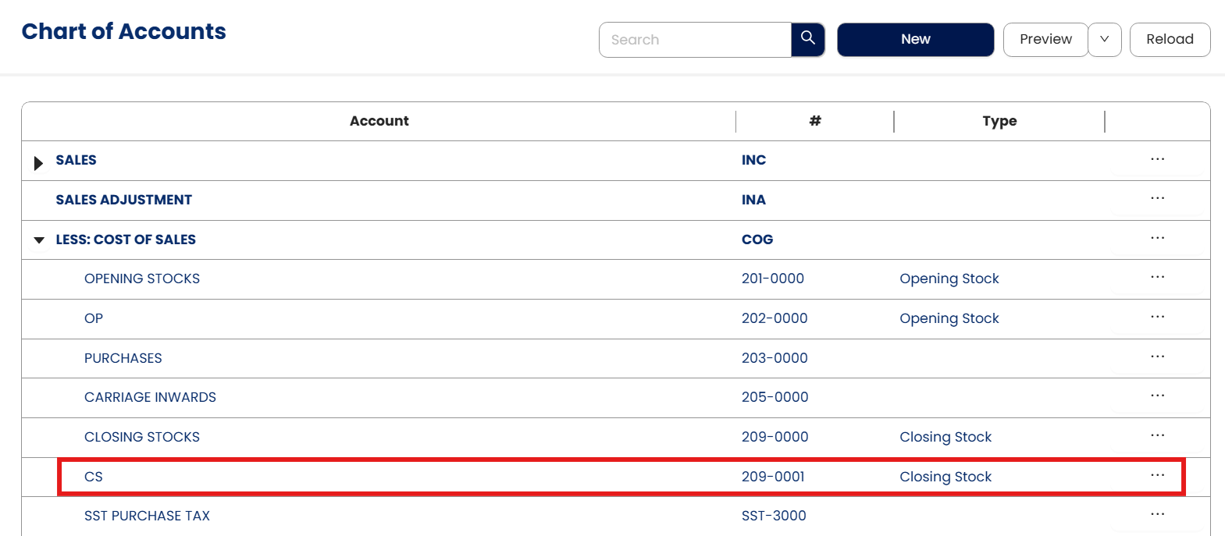The image size is (1225, 536).
Task: Open the Preview dropdown arrow
Action: click(1104, 39)
